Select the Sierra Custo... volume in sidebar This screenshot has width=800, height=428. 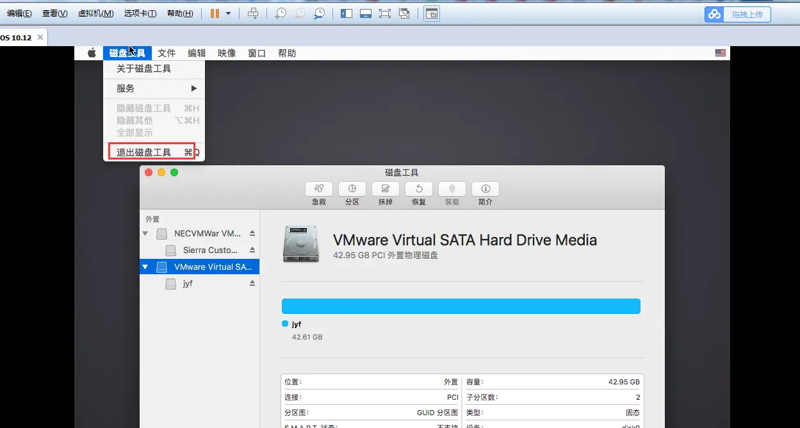tap(199, 250)
